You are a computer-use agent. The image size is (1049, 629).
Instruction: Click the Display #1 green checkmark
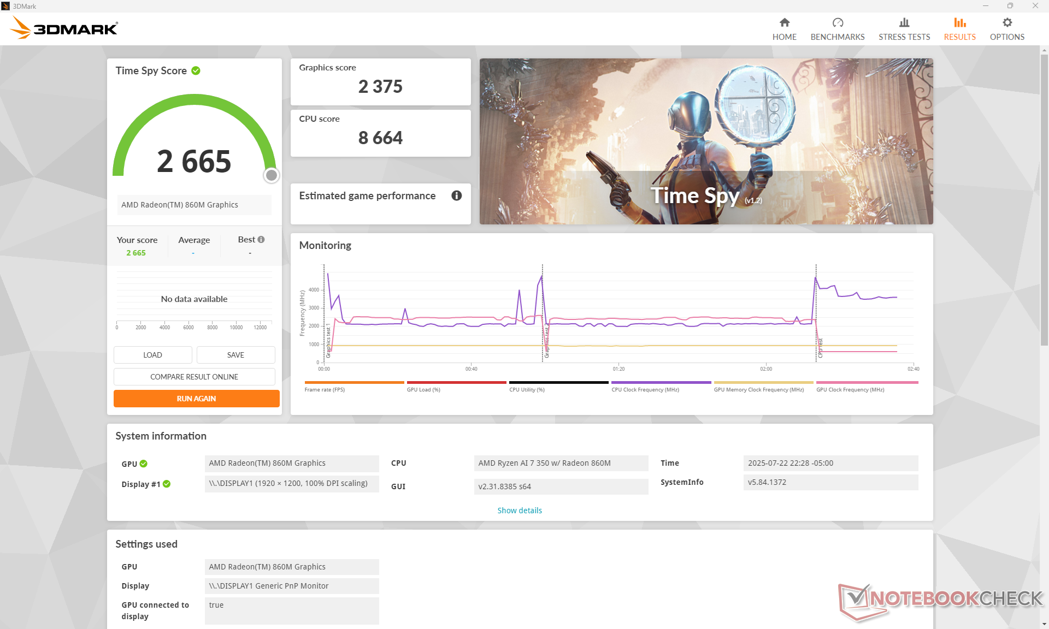click(167, 484)
